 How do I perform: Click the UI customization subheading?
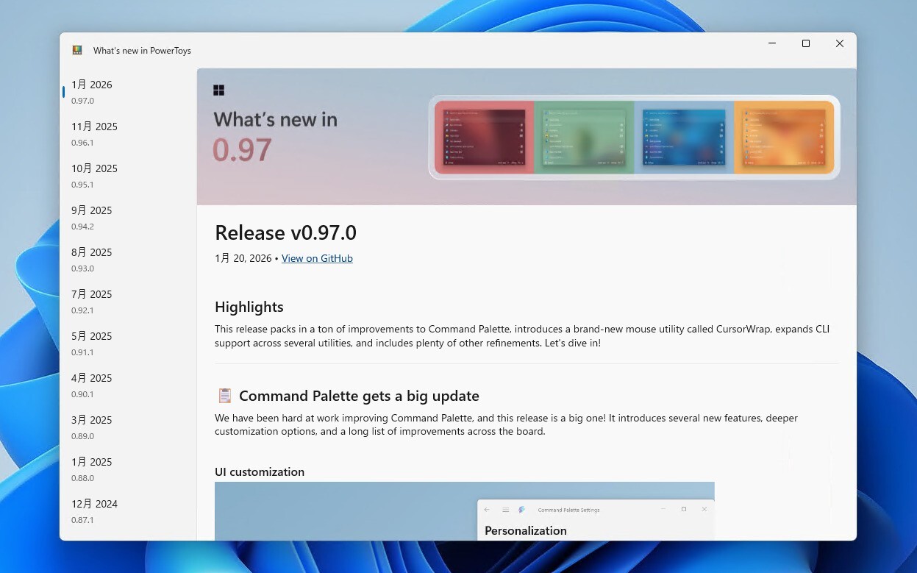tap(260, 471)
